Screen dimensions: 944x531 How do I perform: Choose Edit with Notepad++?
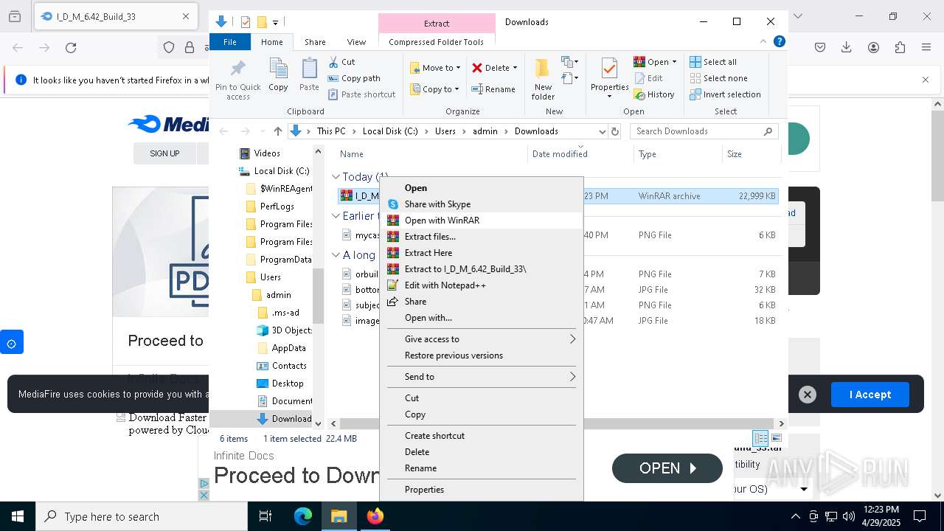[x=482, y=285]
